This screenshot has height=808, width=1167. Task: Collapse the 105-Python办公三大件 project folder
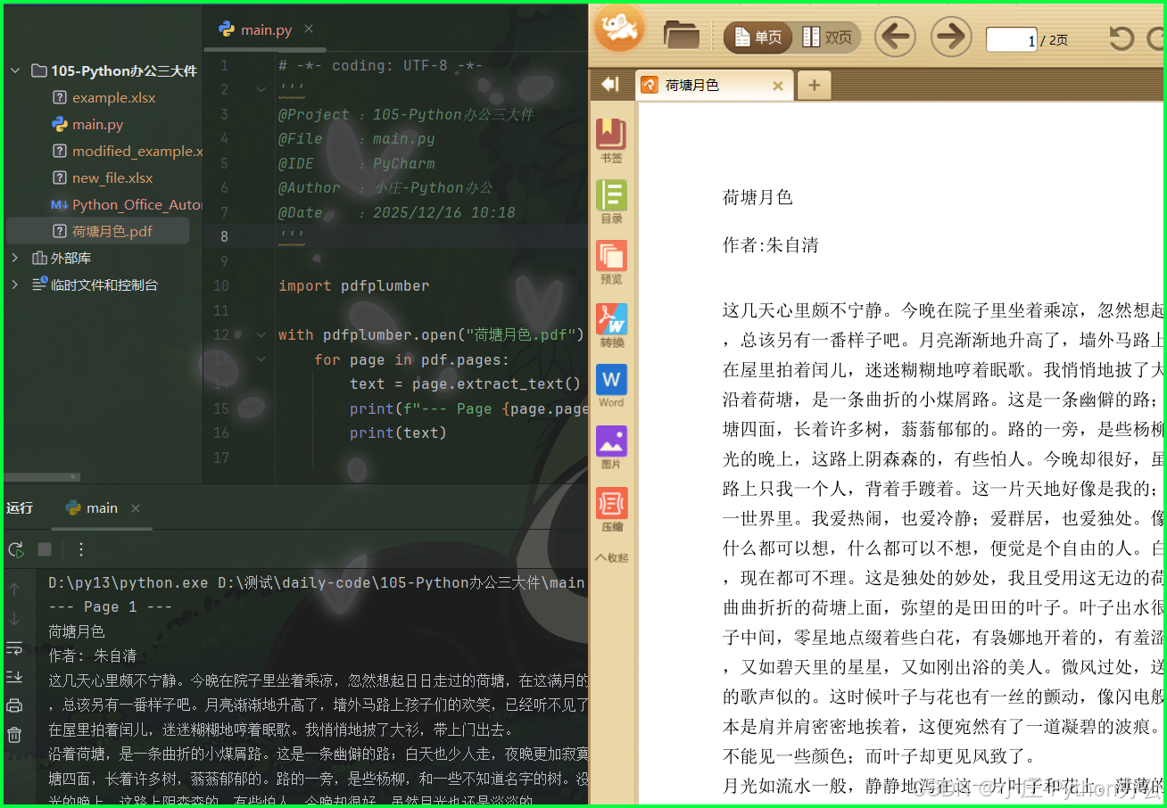click(15, 70)
